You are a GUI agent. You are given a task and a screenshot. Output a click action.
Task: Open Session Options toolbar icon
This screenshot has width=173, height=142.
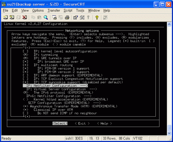(76, 17)
